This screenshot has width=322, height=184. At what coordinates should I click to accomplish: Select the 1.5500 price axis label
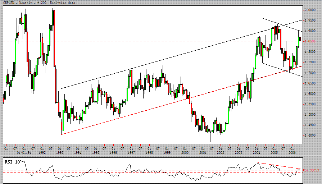(310, 104)
